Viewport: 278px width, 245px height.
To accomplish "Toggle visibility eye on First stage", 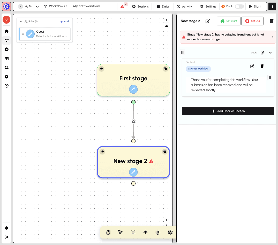I will tap(102, 69).
